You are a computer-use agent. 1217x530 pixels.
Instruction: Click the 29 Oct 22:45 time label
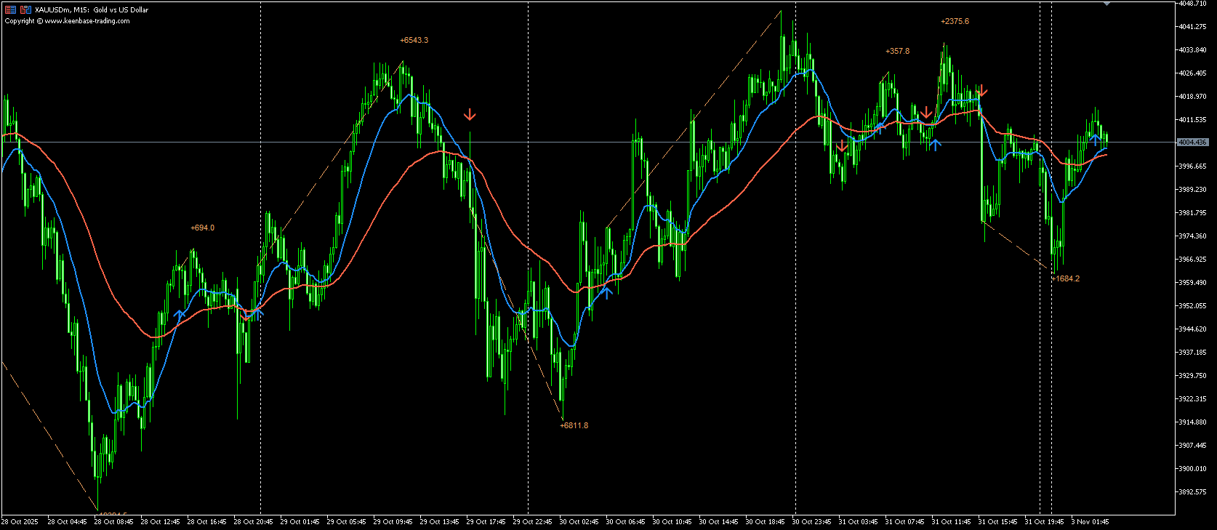click(x=532, y=522)
